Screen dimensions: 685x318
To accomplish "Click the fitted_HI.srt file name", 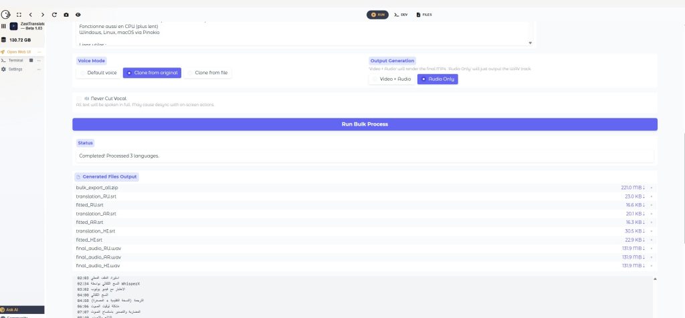I will (89, 240).
